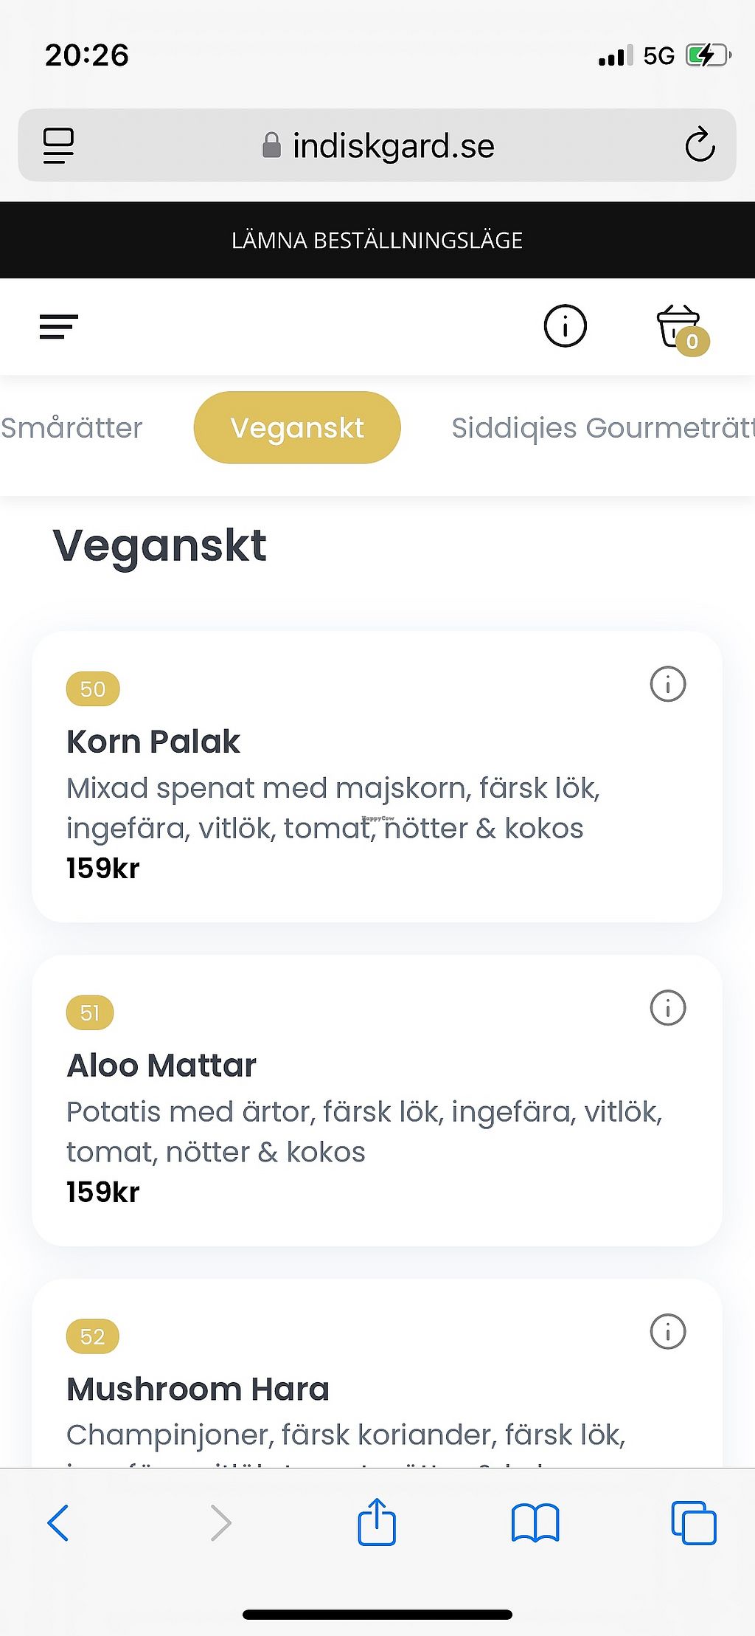The width and height of the screenshot is (755, 1636).
Task: Switch to Siddiqies Gourmeträtter tab
Action: (x=602, y=428)
